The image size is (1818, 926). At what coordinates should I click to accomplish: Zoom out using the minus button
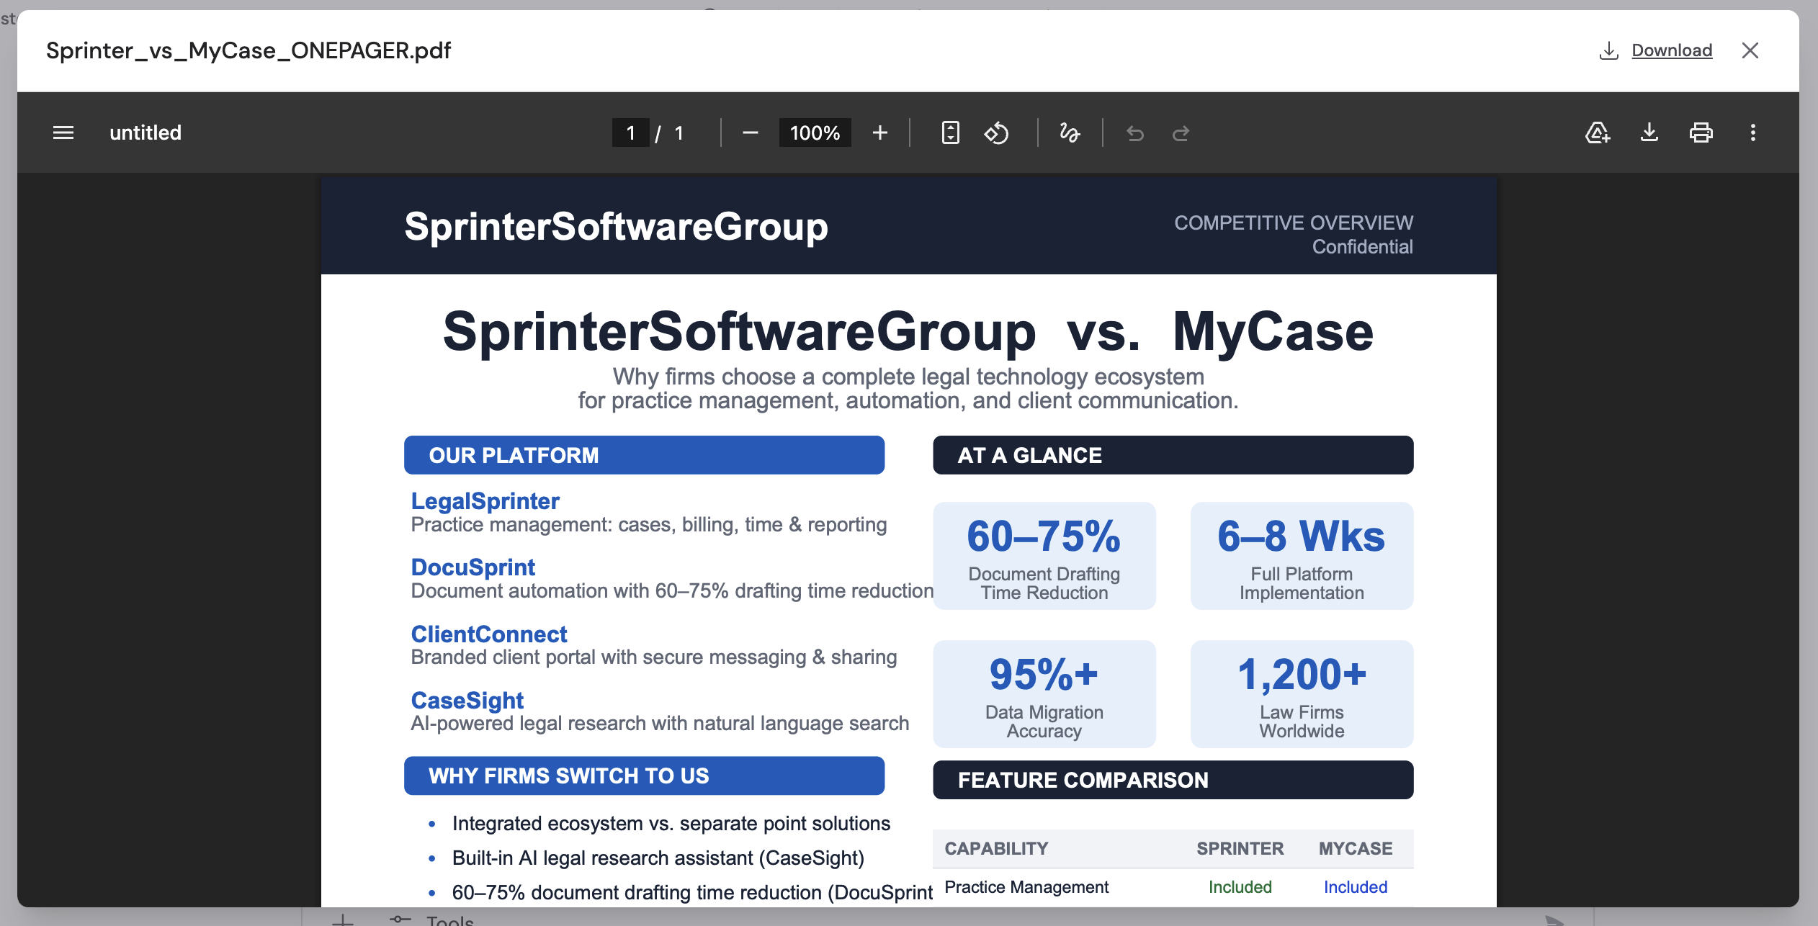coord(751,132)
